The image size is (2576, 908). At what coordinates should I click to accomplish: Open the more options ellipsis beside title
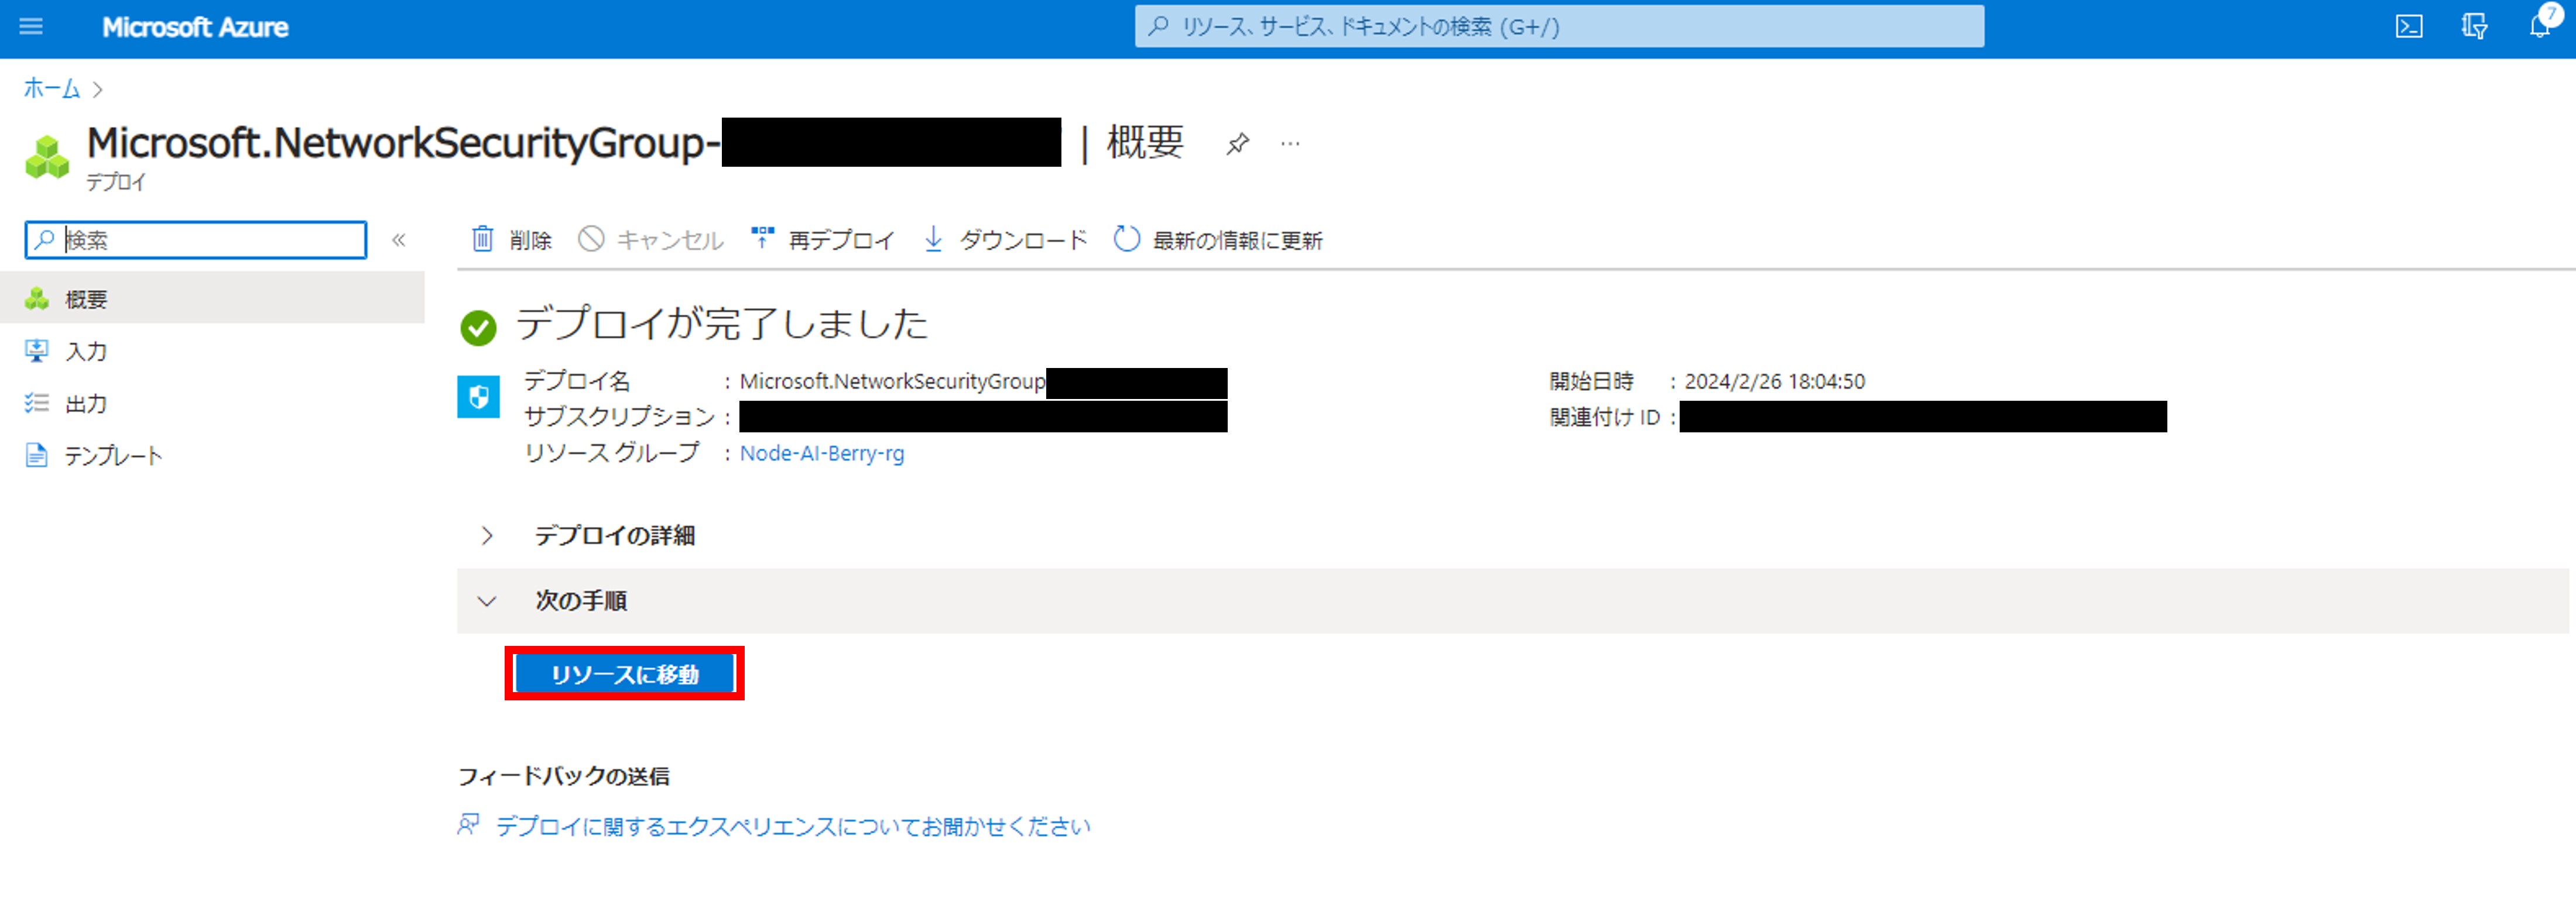pos(1290,144)
